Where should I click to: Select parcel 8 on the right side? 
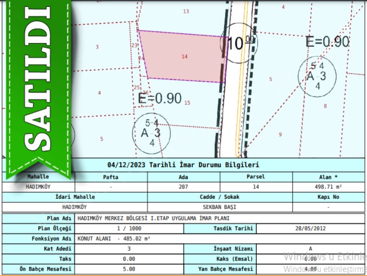(x=325, y=106)
